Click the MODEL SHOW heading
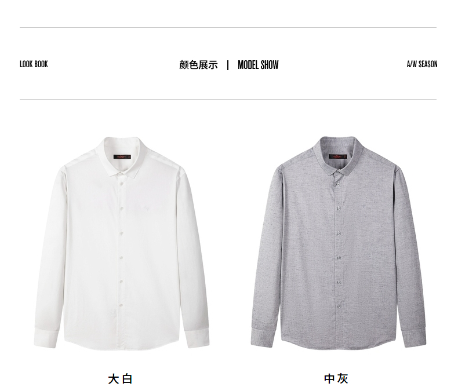The height and width of the screenshot is (387, 458). 258,65
